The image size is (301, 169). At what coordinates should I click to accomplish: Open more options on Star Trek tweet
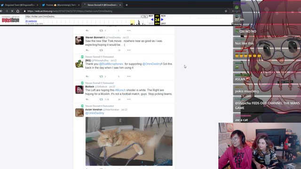[x=129, y=50]
